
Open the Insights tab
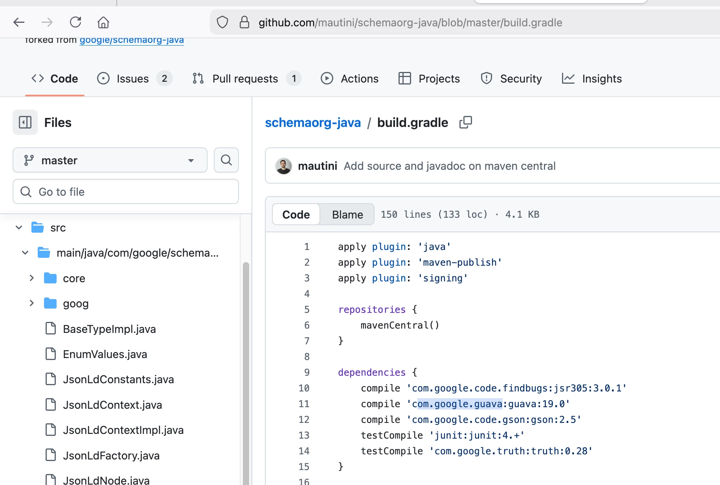point(591,79)
